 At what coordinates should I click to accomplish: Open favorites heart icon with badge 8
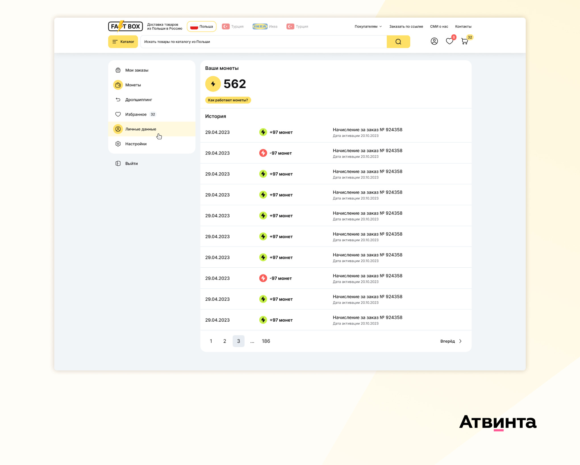tap(449, 41)
